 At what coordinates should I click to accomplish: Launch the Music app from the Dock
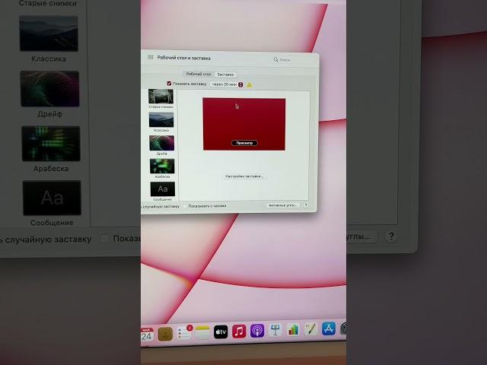(x=239, y=332)
